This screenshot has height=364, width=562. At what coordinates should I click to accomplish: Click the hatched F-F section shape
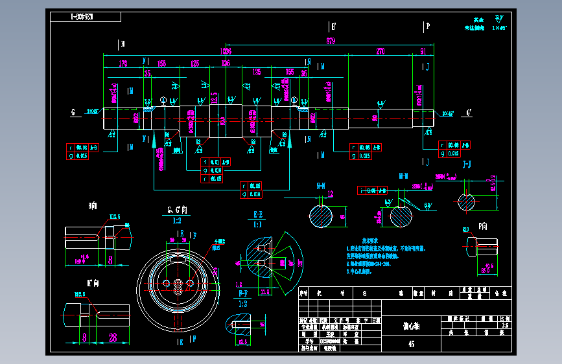(x=239, y=324)
